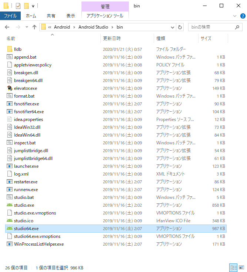Click the jumplistbridge.dll icon
247x272 pixels.
[x=10, y=150]
